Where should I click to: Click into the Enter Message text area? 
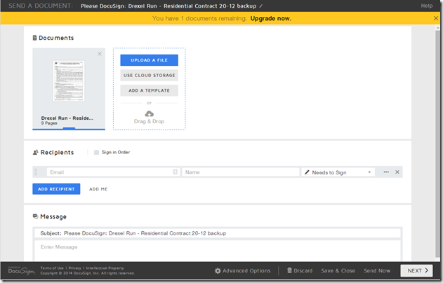pyautogui.click(x=218, y=250)
